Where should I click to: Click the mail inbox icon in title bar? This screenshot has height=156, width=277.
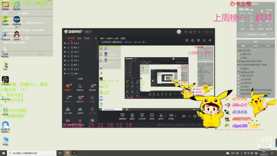190,32
